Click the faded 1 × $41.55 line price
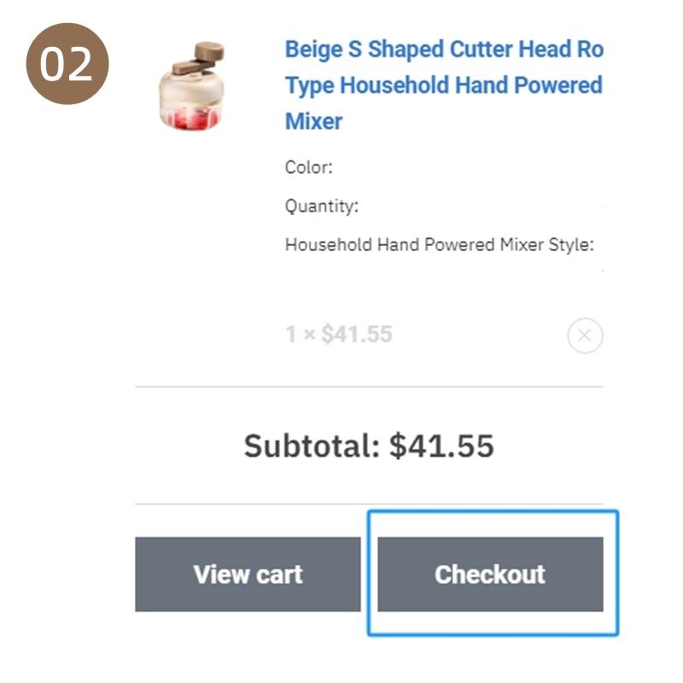Viewport: 683px width, 683px height. [x=339, y=335]
